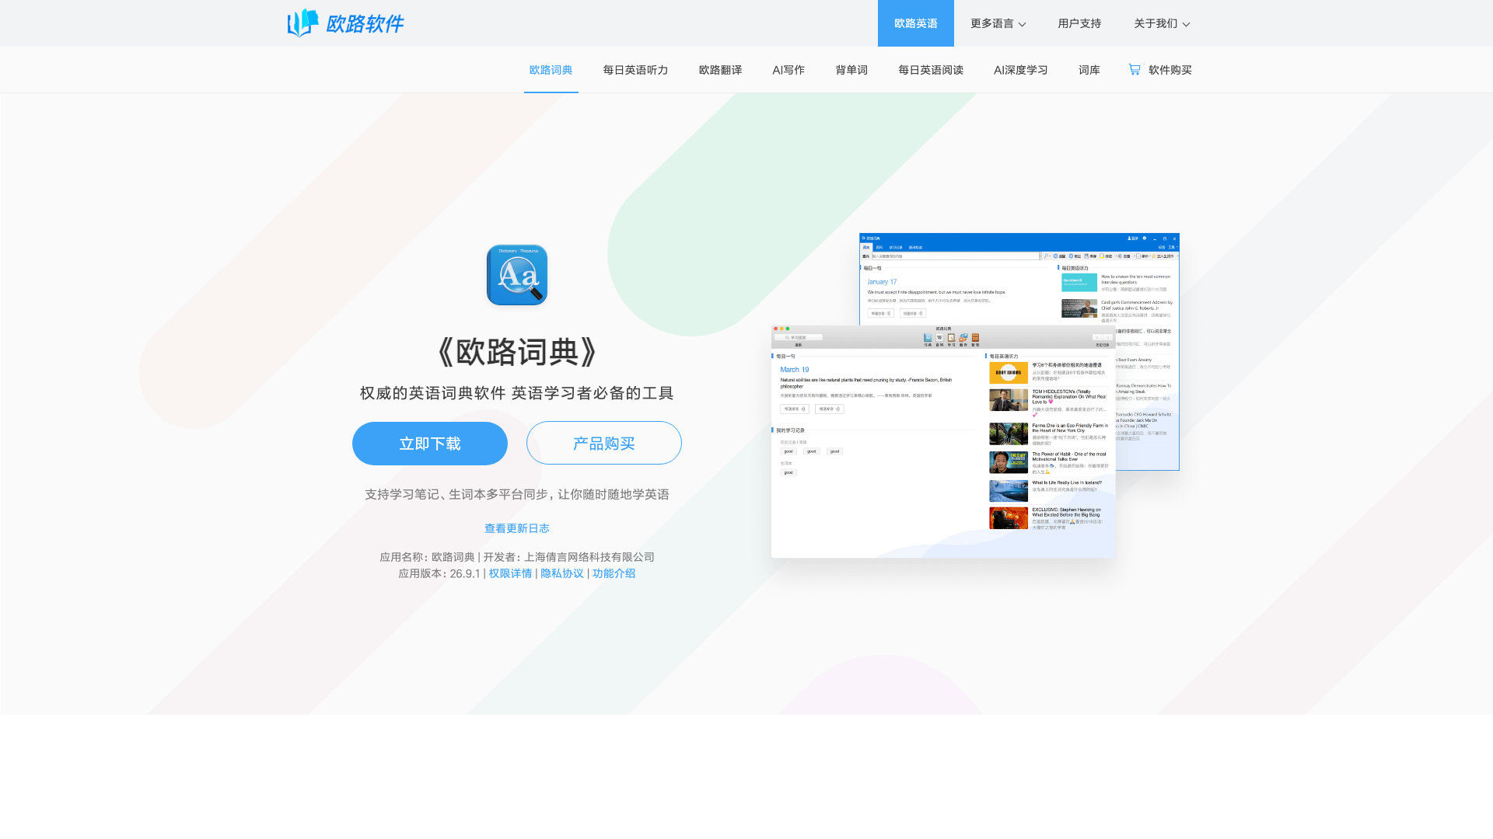Click the 立即下载 button

pos(430,444)
